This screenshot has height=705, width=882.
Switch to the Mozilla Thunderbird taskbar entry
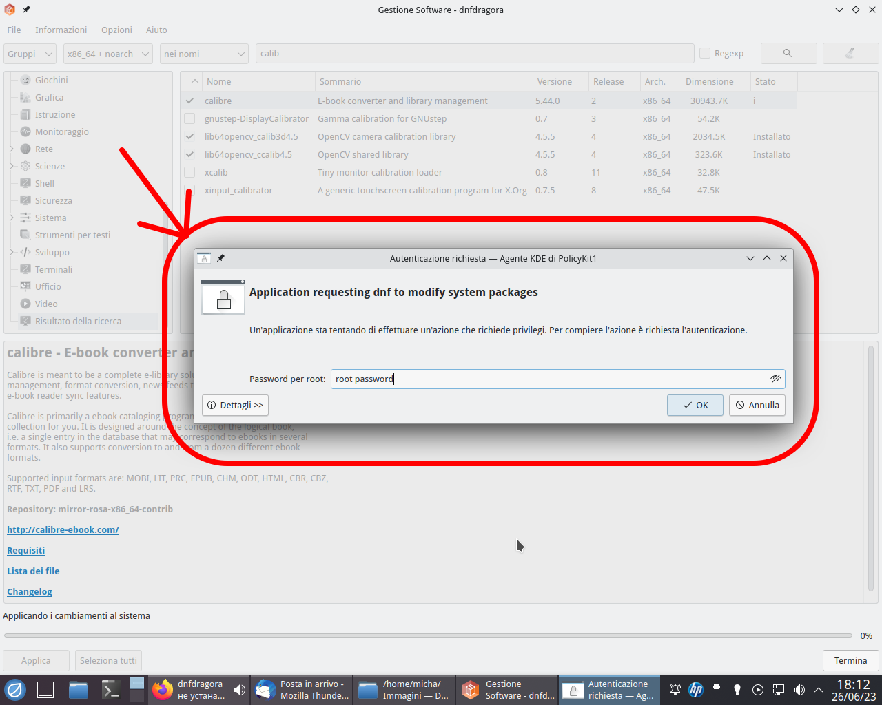pos(302,690)
